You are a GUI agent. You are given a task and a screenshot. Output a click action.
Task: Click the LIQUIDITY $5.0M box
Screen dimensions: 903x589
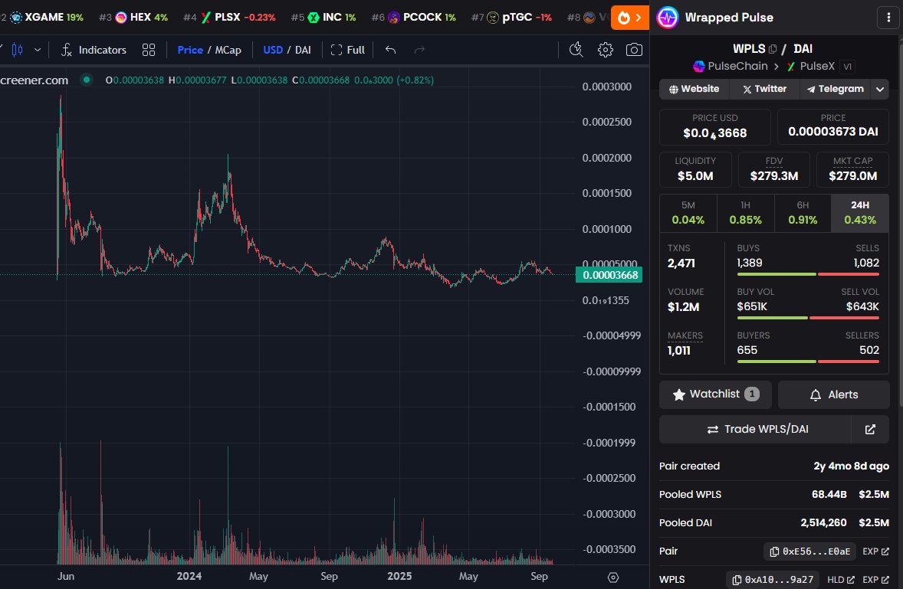pos(695,170)
